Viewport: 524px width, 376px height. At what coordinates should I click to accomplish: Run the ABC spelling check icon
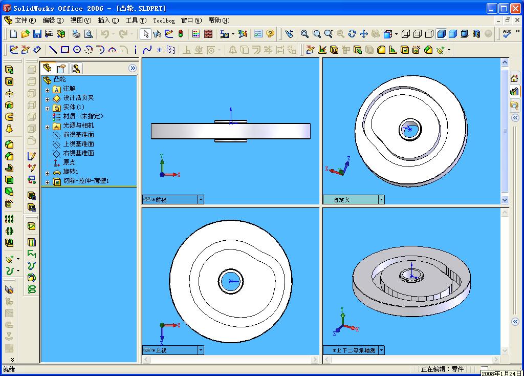click(507, 34)
